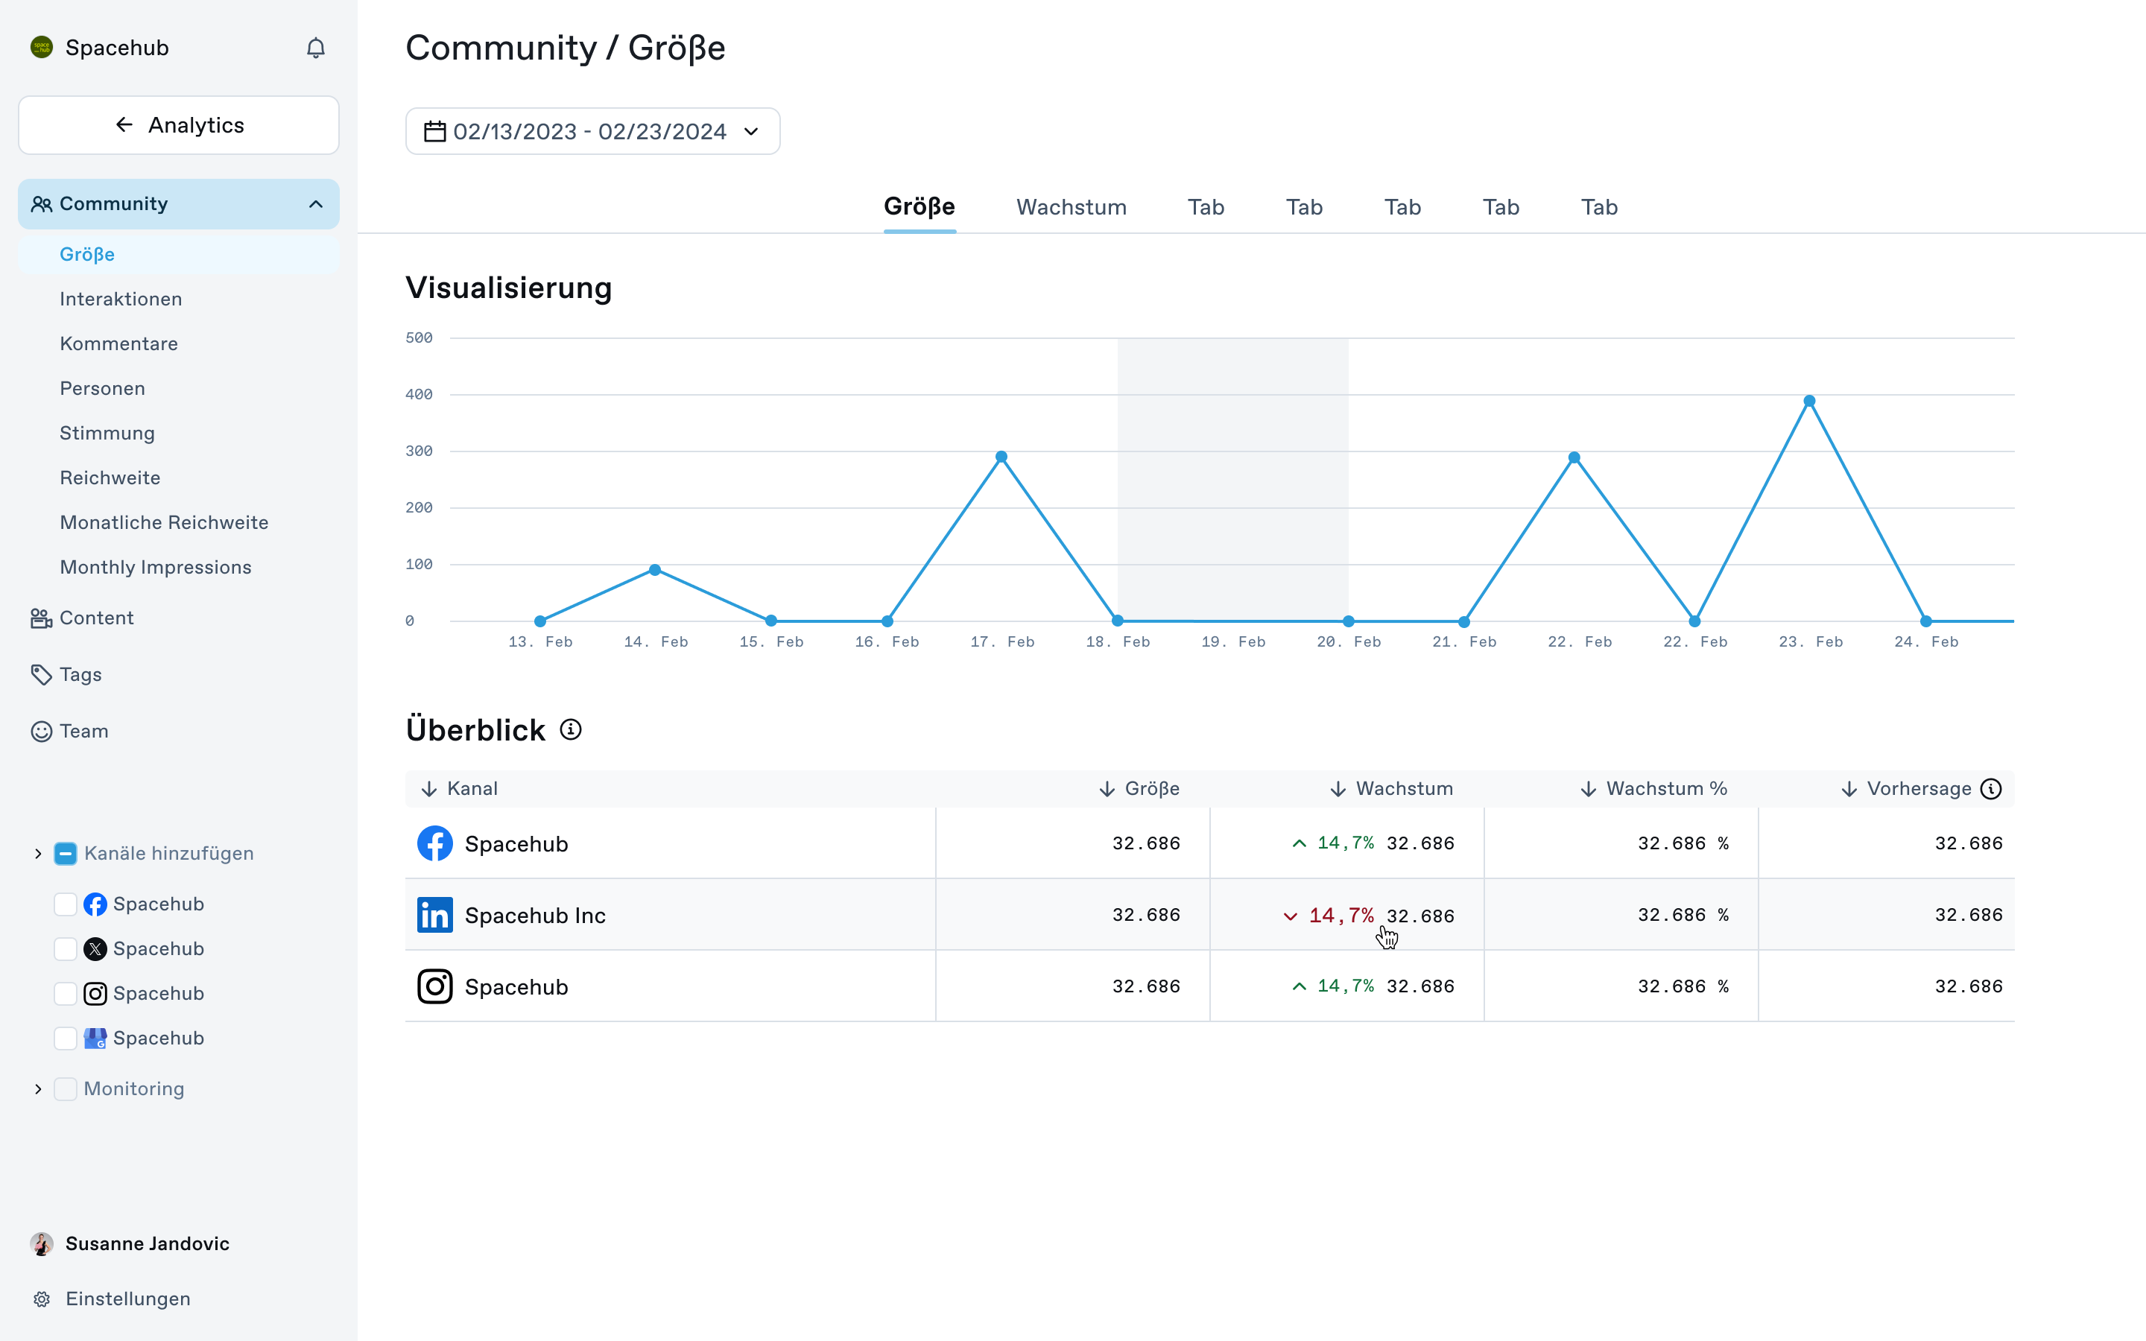Click the 23. Feb peak data point
The height and width of the screenshot is (1341, 2146).
click(x=1809, y=401)
